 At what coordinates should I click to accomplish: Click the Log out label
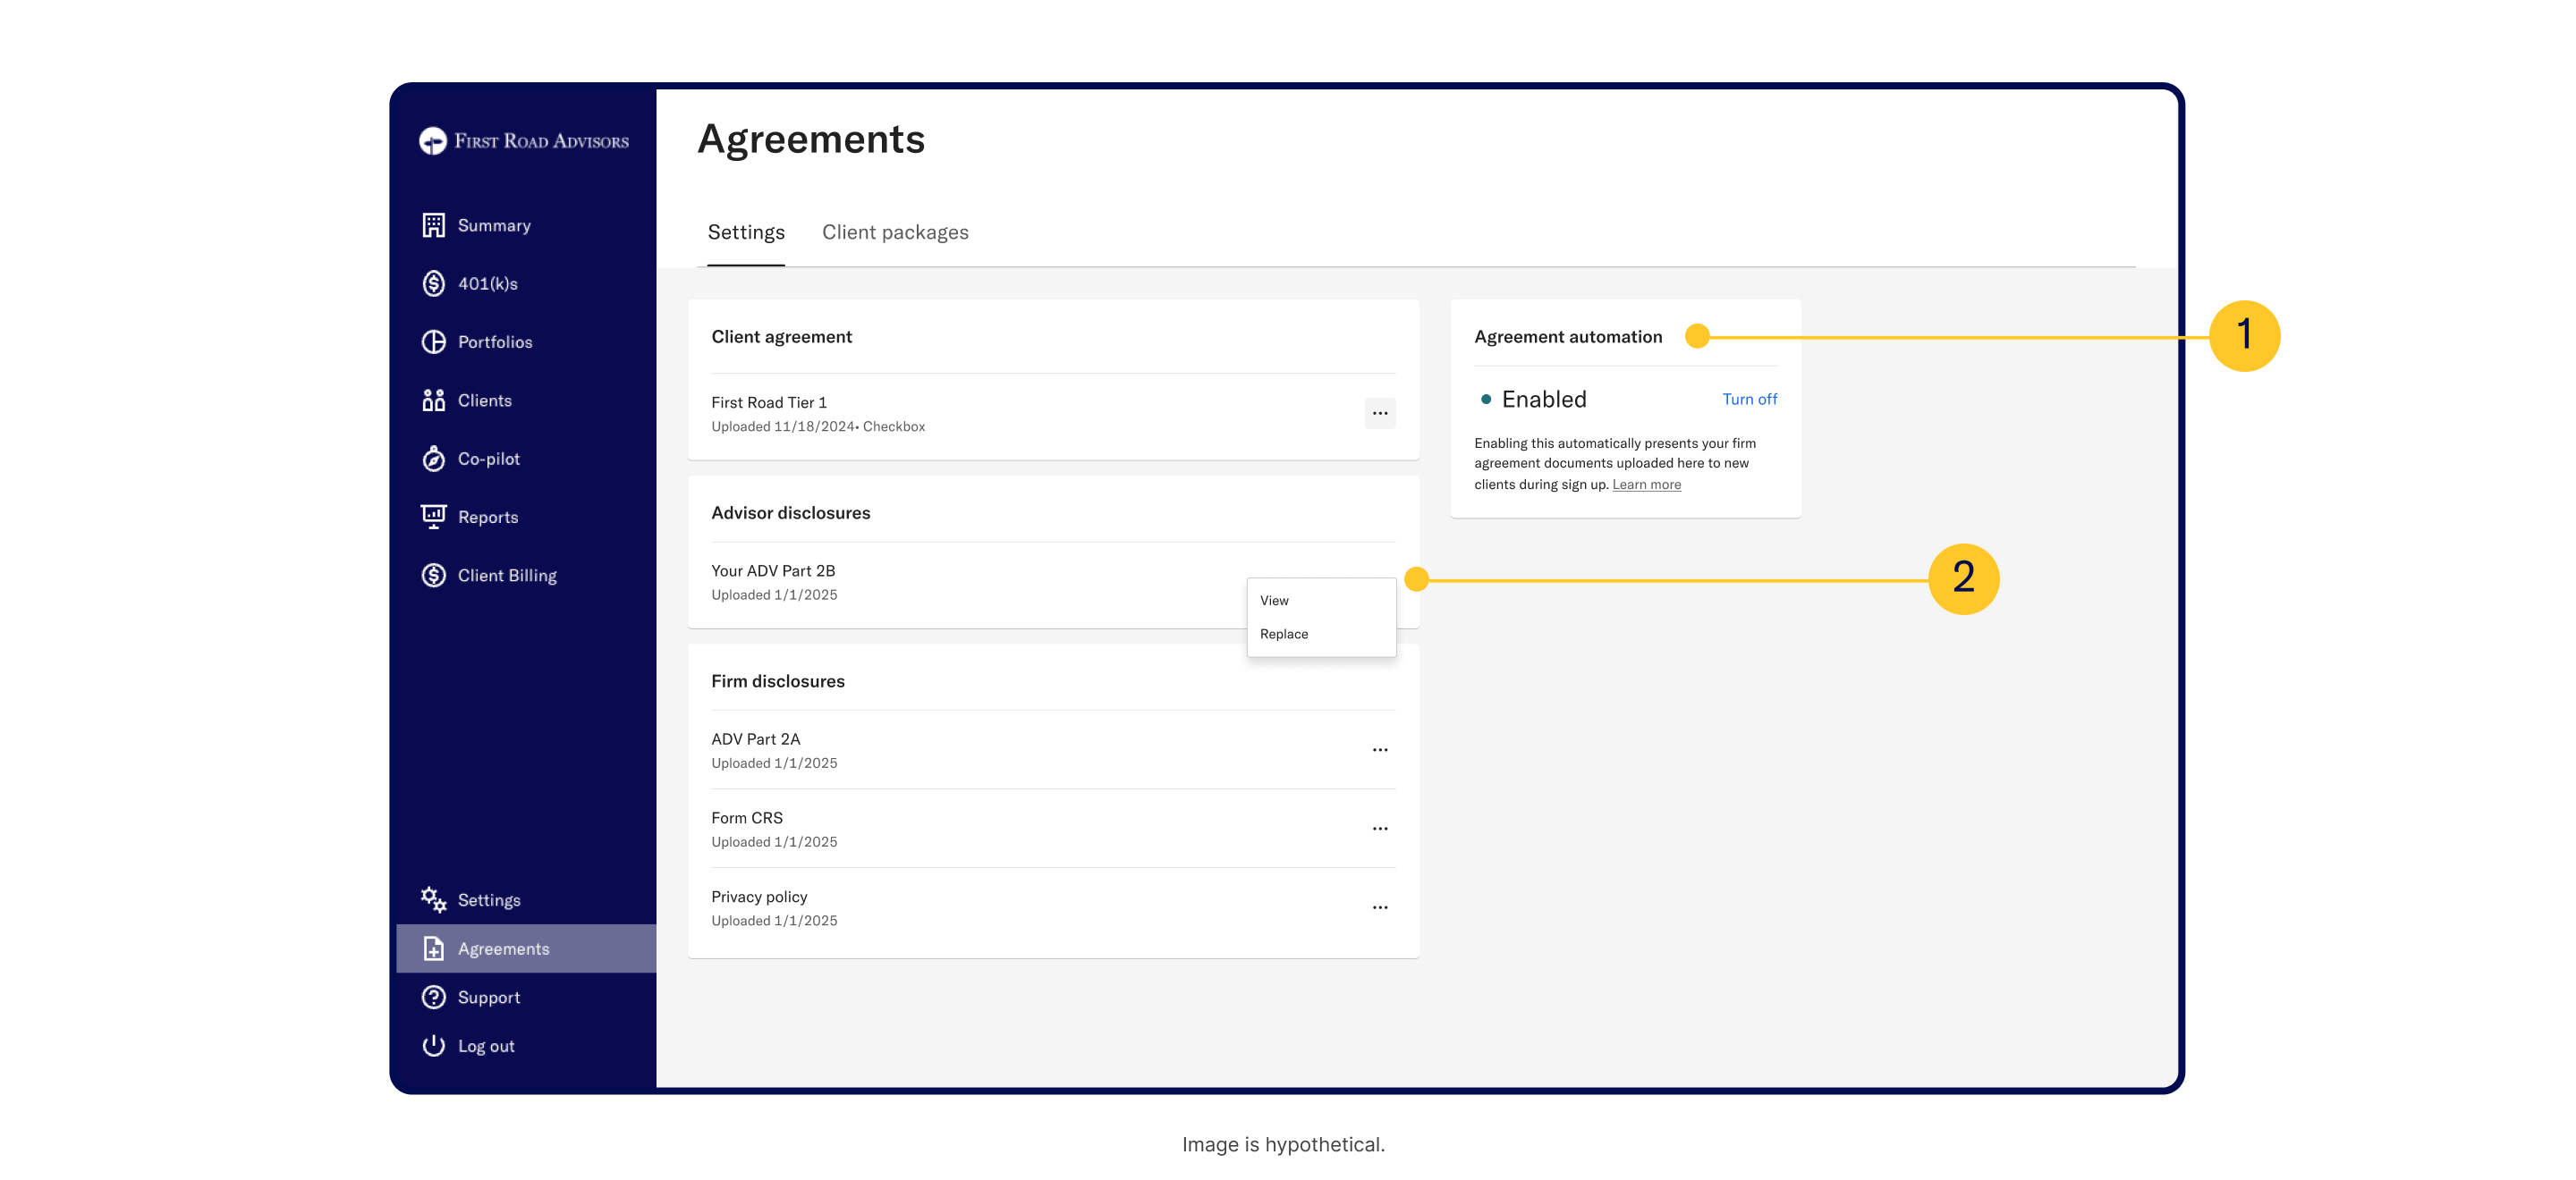pos(486,1046)
